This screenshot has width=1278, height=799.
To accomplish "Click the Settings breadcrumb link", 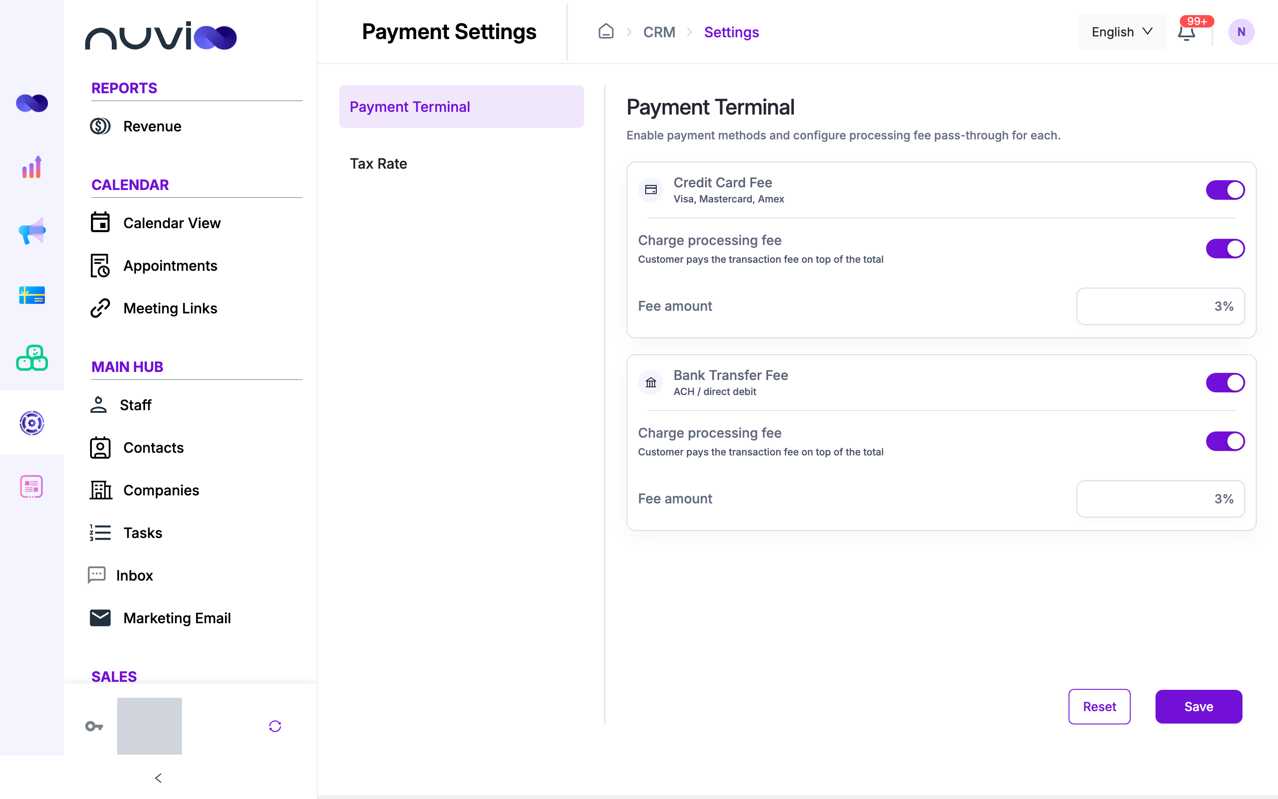I will [731, 32].
